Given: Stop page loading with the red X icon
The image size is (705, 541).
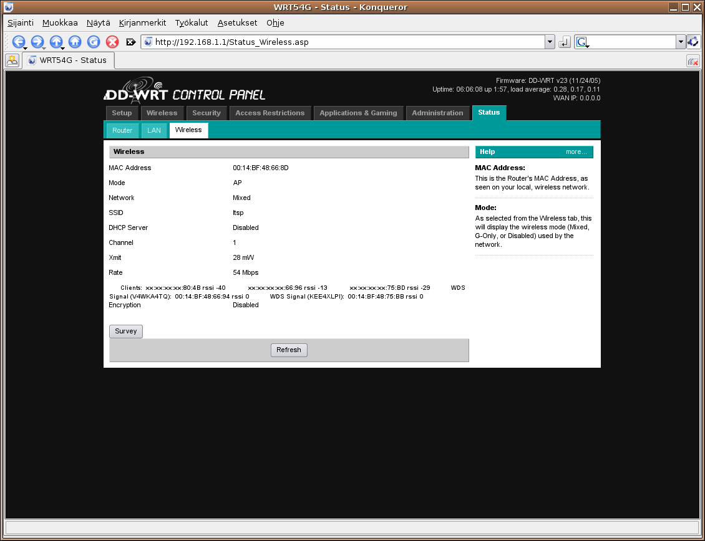Looking at the screenshot, I should pyautogui.click(x=112, y=42).
